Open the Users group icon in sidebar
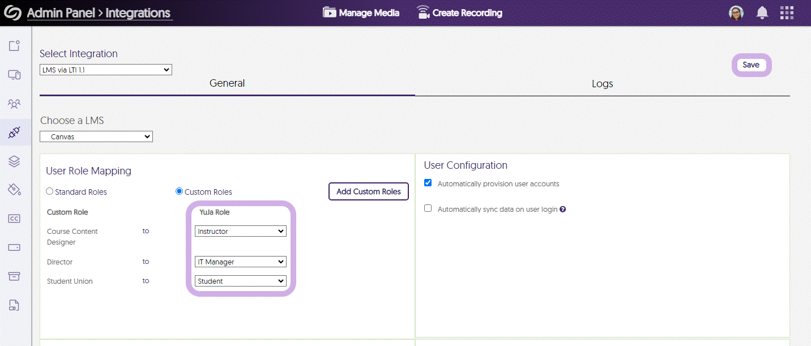 pyautogui.click(x=15, y=104)
